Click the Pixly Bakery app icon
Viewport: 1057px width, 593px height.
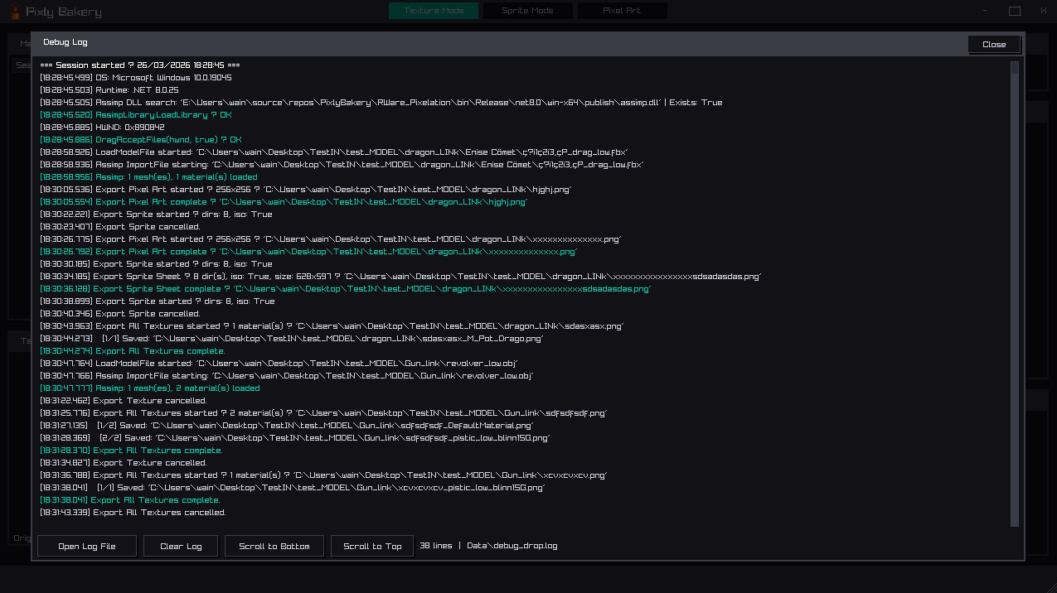(13, 12)
